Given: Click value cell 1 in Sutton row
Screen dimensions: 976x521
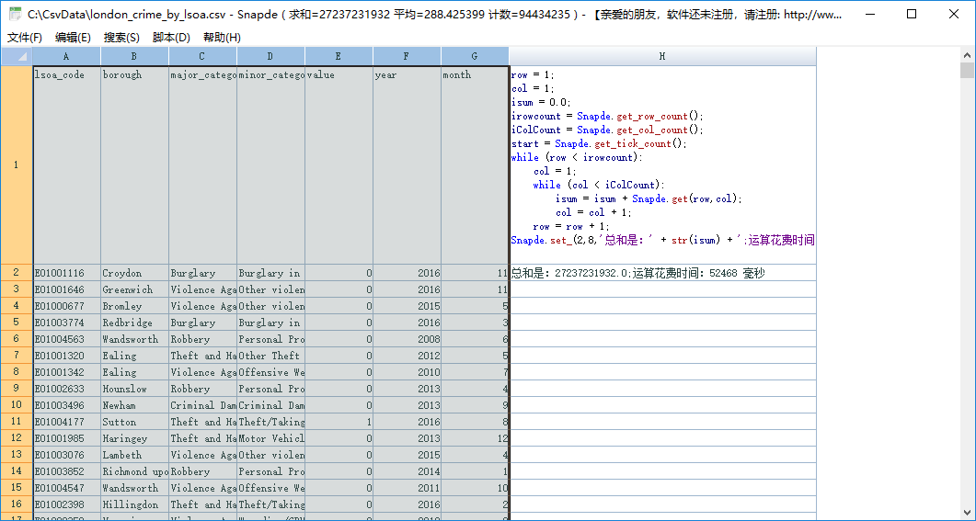Looking at the screenshot, I should click(339, 422).
